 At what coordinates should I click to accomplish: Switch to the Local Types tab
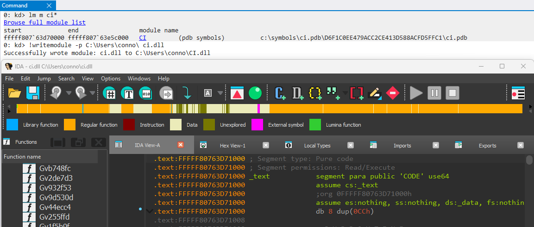pos(317,146)
